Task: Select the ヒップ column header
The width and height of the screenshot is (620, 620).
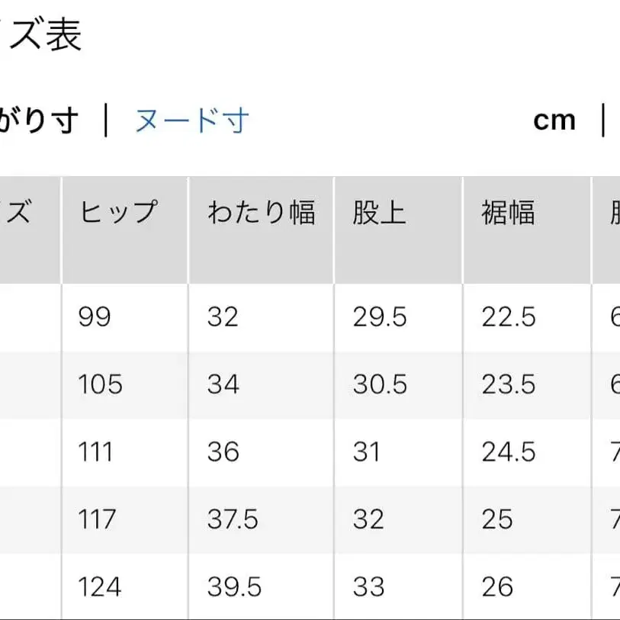Action: tap(119, 214)
